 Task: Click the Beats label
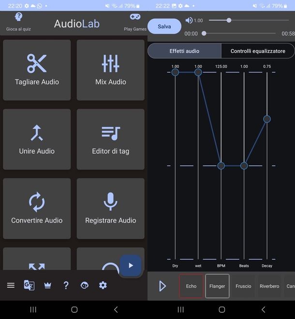244,266
